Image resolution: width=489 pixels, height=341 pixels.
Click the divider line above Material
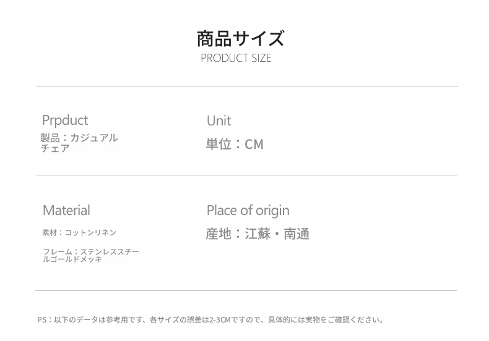point(246,175)
